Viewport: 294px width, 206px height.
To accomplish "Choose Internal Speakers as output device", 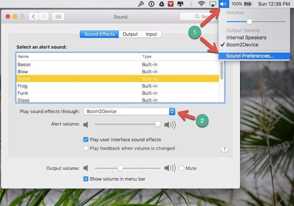I will pyautogui.click(x=246, y=38).
